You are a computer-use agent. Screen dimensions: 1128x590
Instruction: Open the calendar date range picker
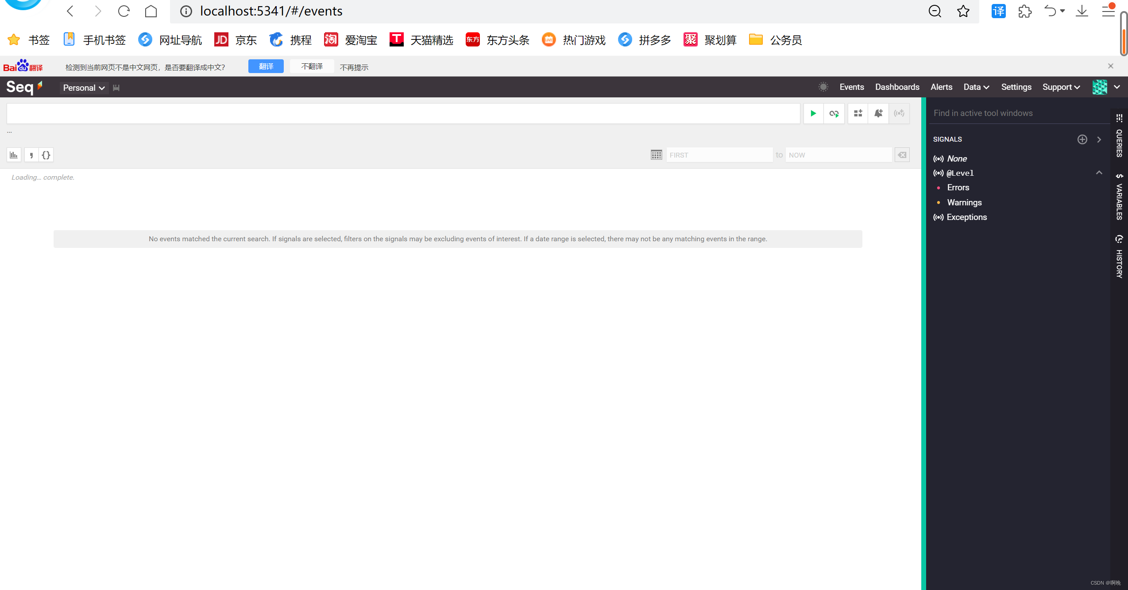657,155
